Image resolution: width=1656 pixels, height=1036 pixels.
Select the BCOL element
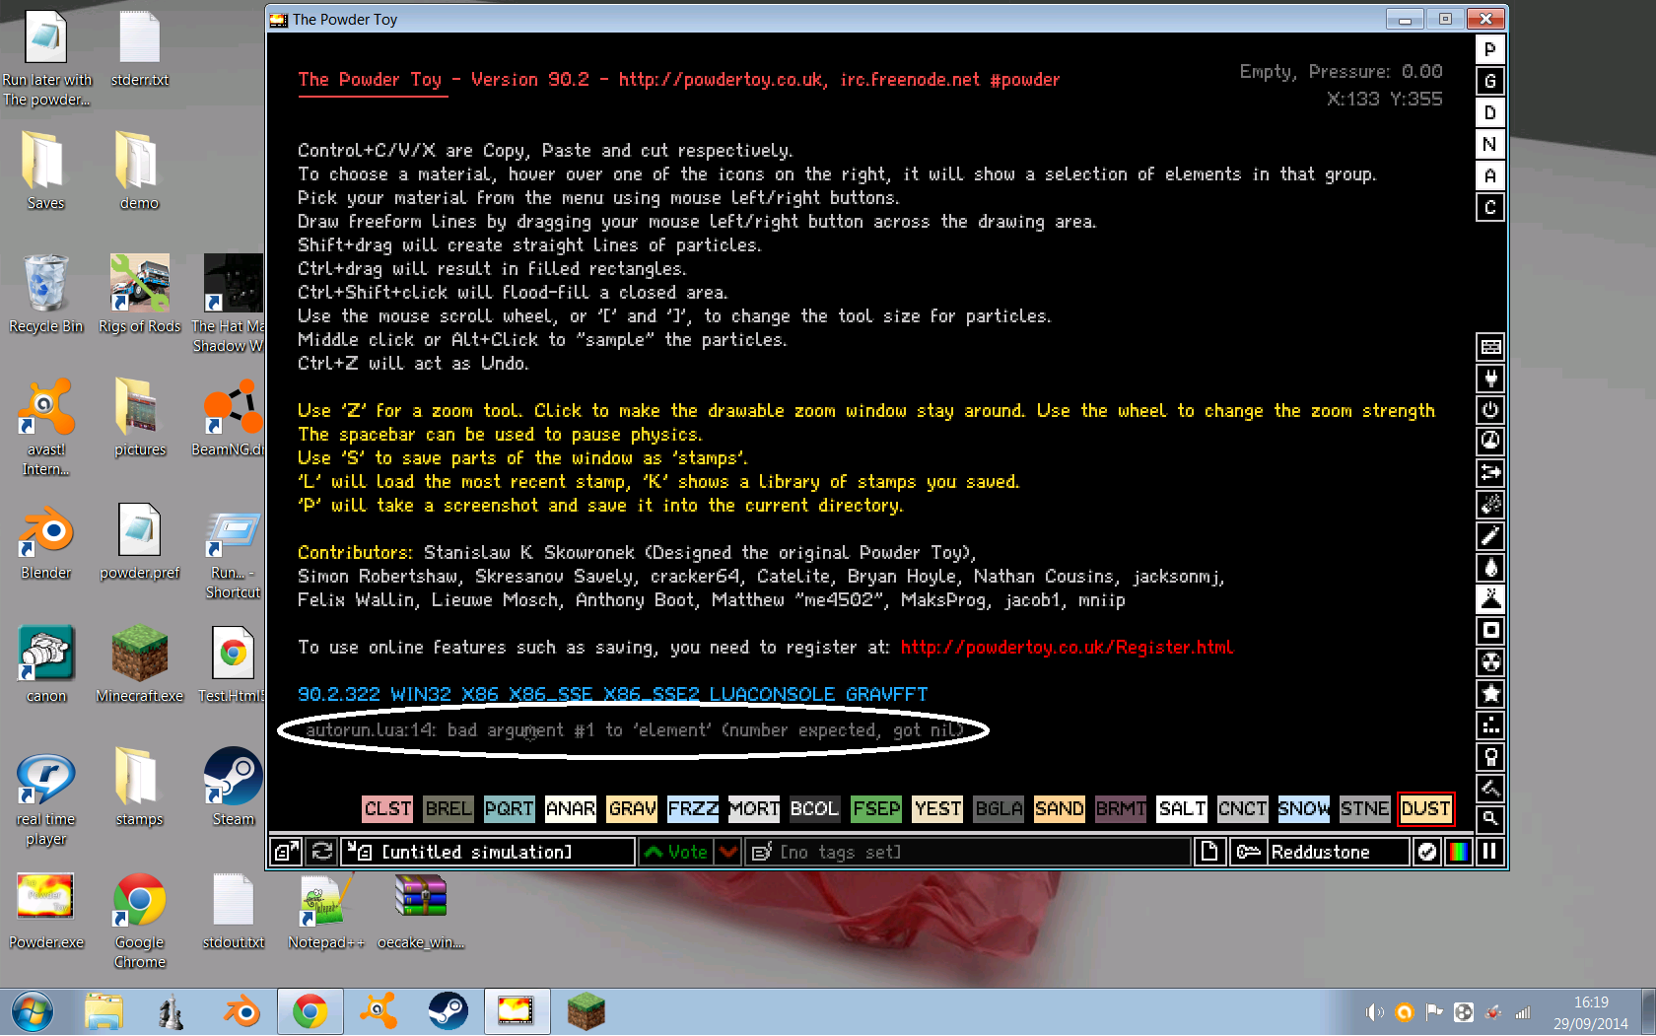(x=815, y=809)
